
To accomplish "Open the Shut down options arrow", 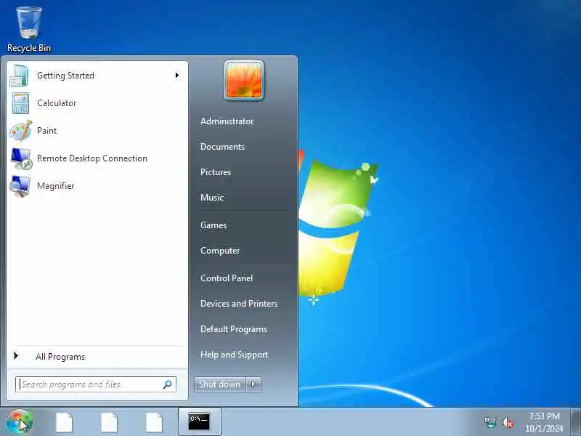I will (253, 384).
